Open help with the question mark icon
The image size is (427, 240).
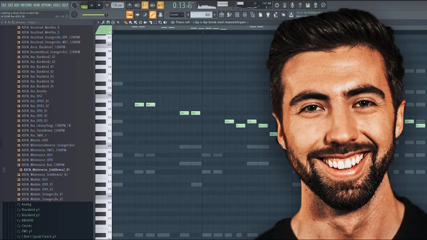300,5
